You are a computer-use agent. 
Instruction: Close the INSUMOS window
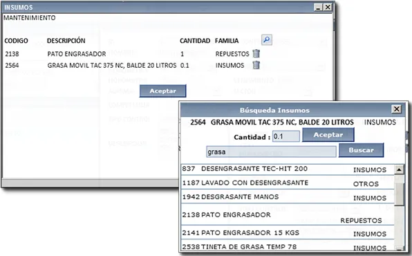[328, 7]
